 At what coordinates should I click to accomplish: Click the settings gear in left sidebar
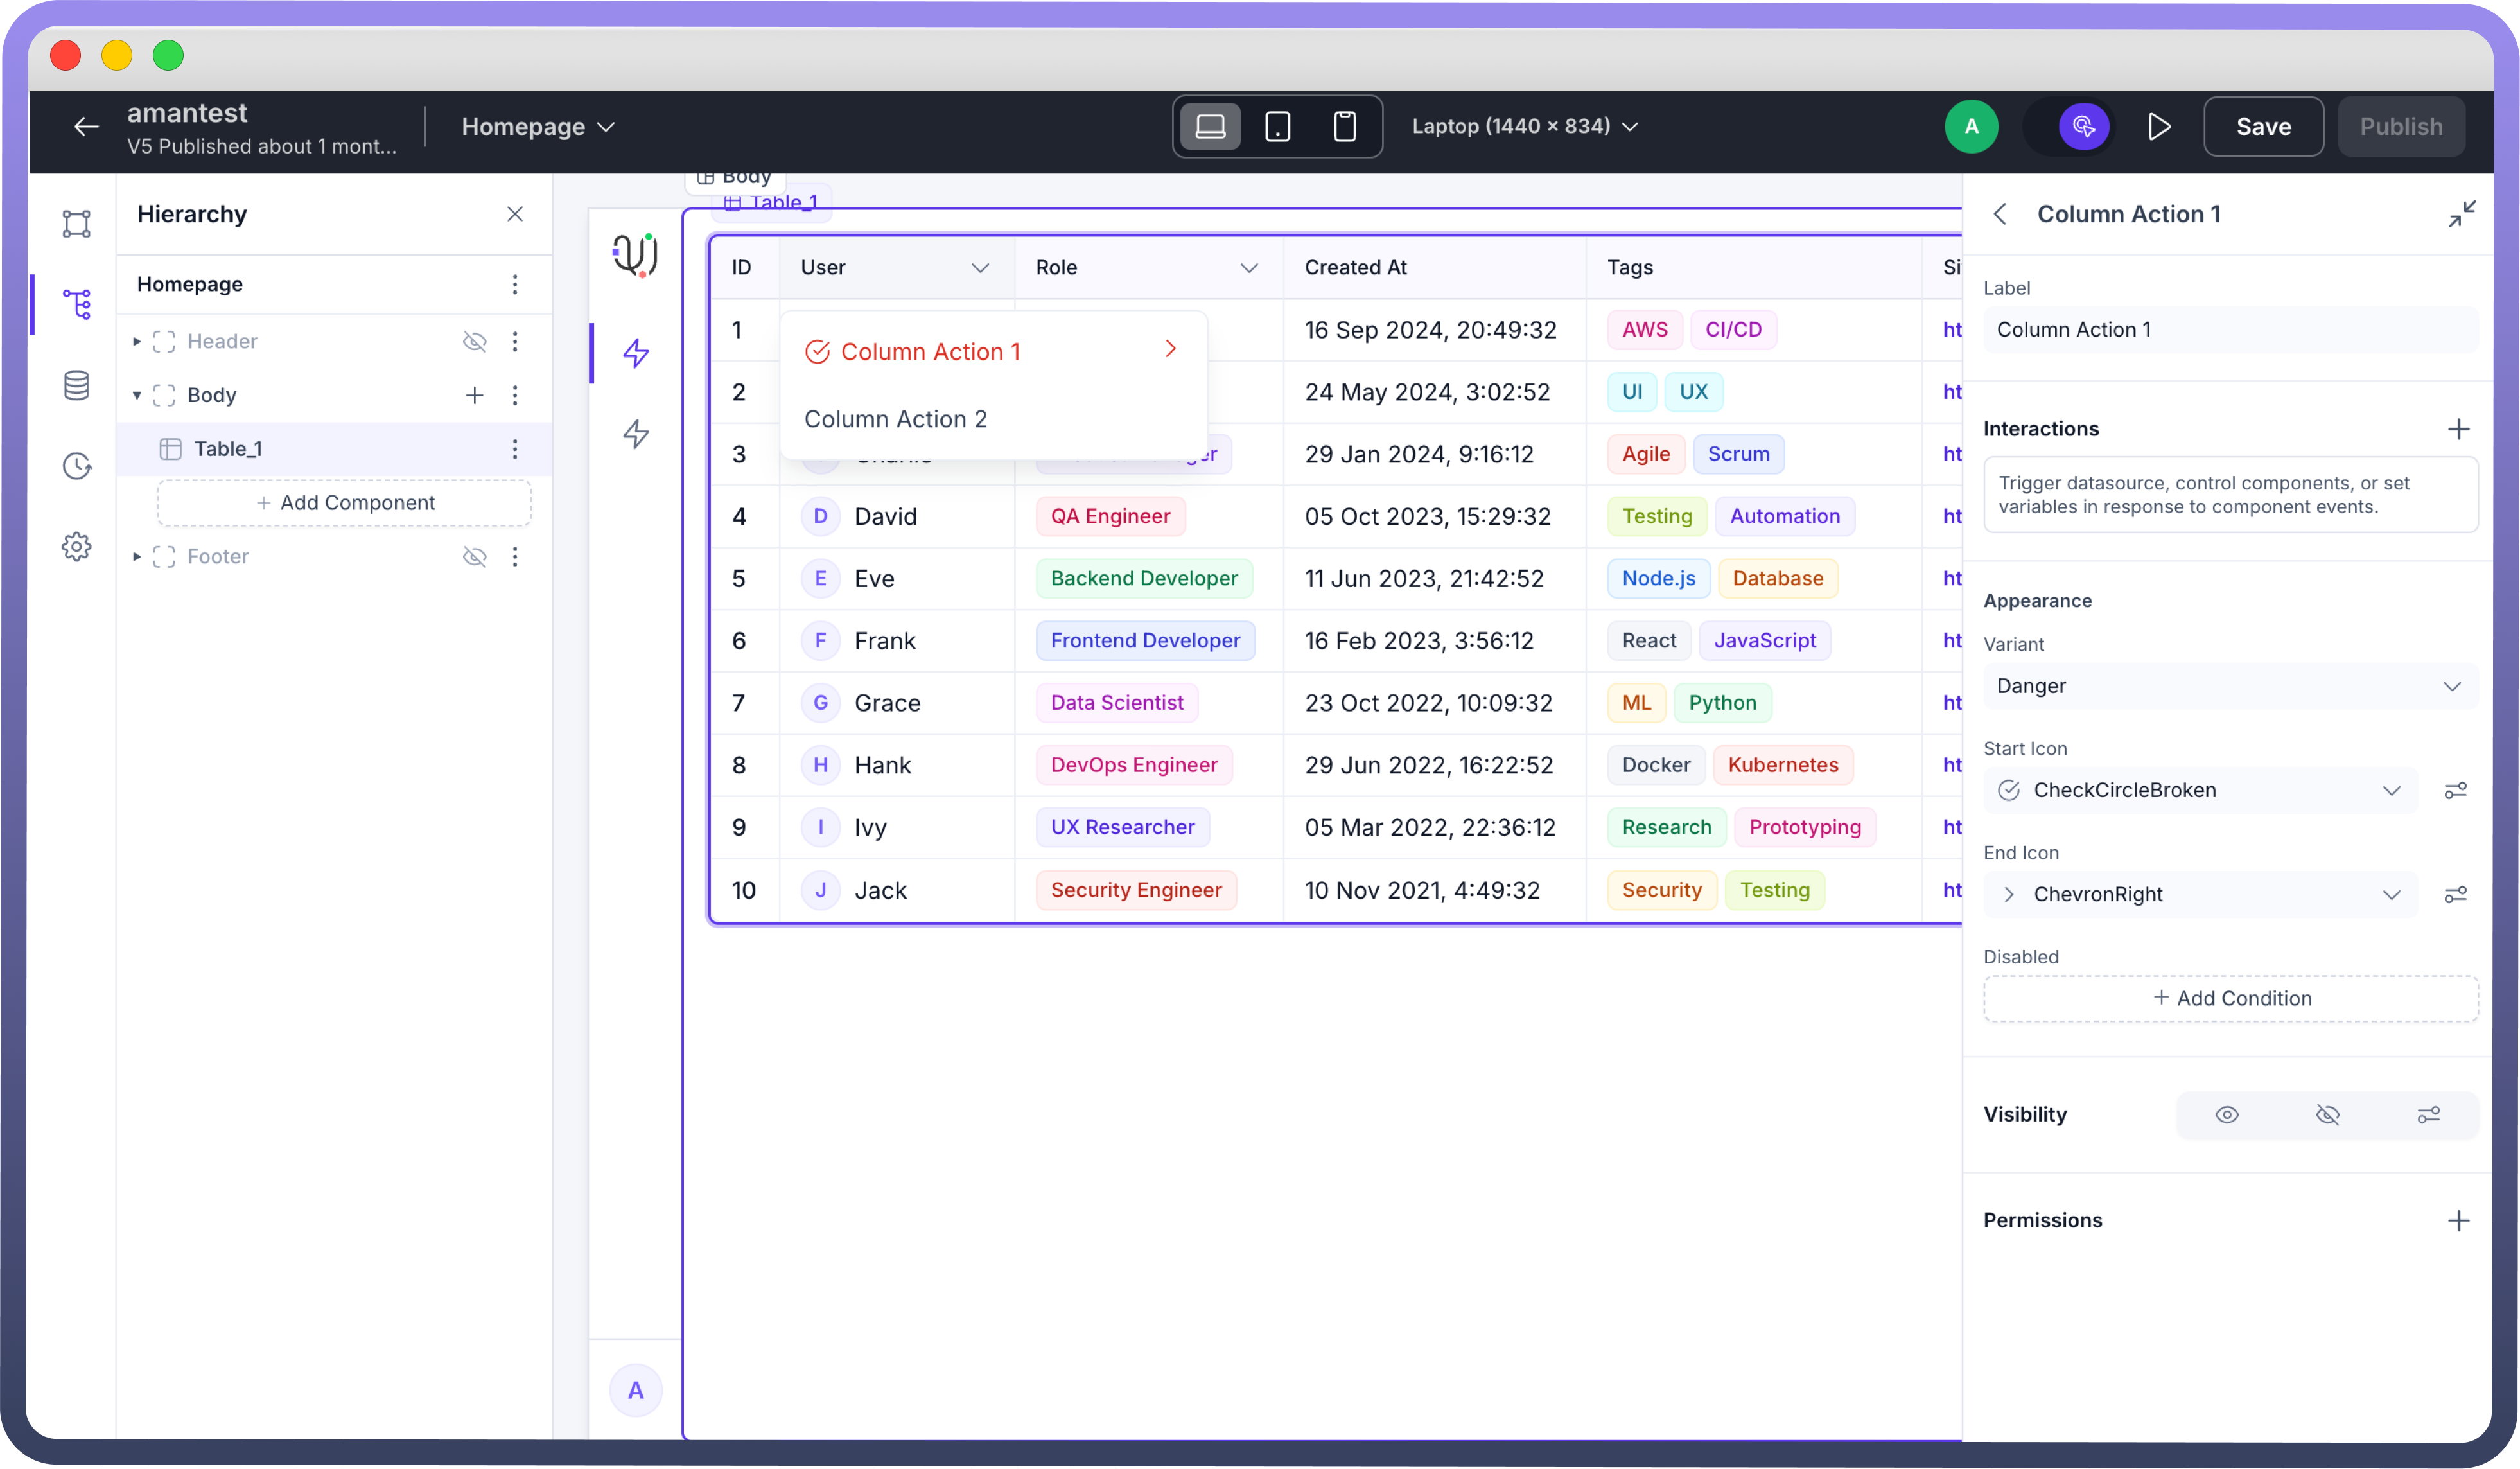coord(77,547)
